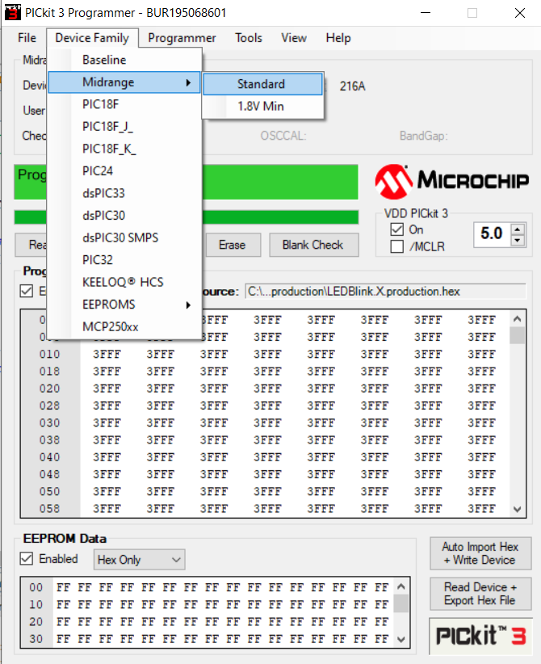Click the OSCCAL label
The image size is (541, 664).
(283, 136)
